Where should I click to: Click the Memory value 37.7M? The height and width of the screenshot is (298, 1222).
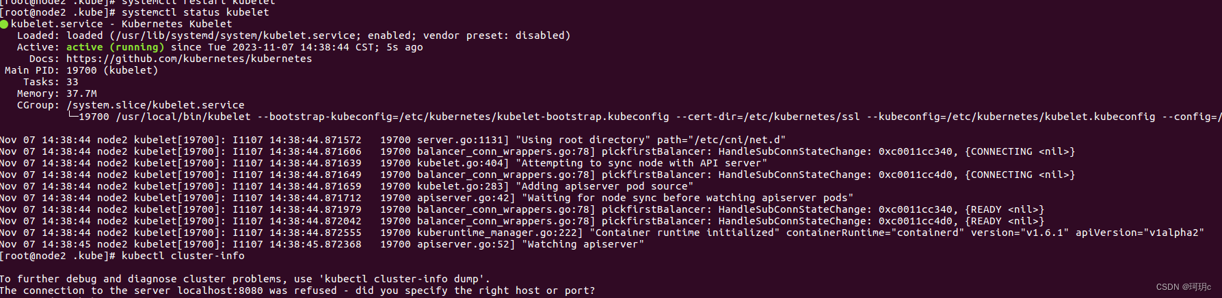click(81, 93)
